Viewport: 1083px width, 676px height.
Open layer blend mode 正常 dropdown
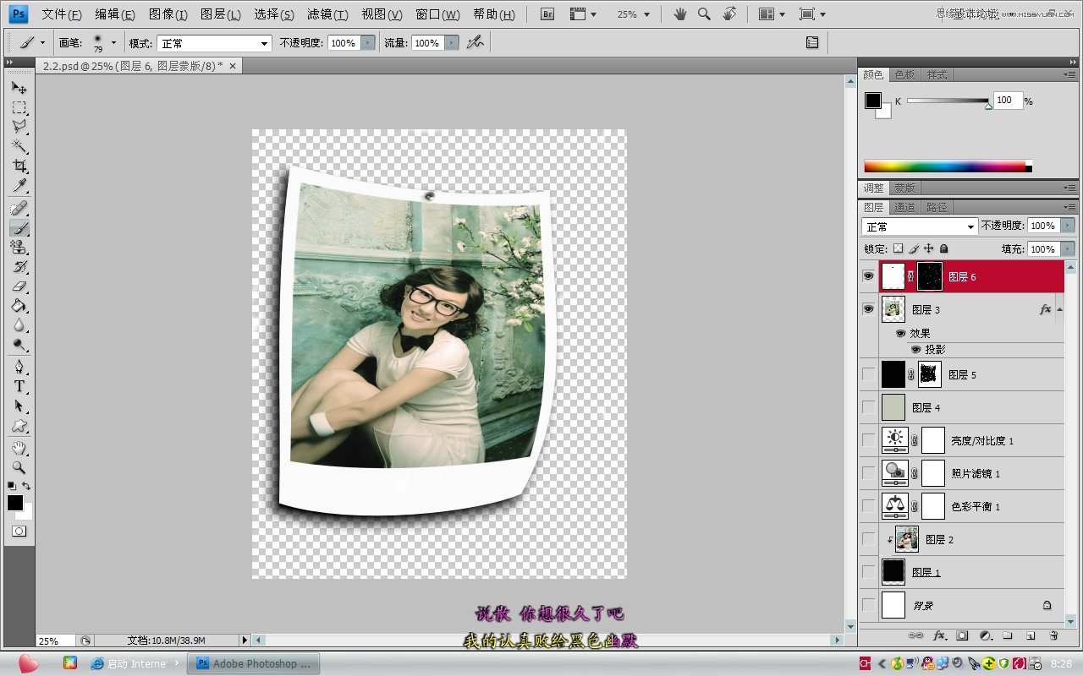click(x=919, y=226)
